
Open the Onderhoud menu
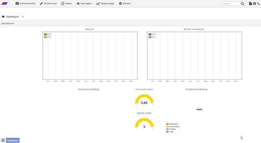(x=48, y=3)
